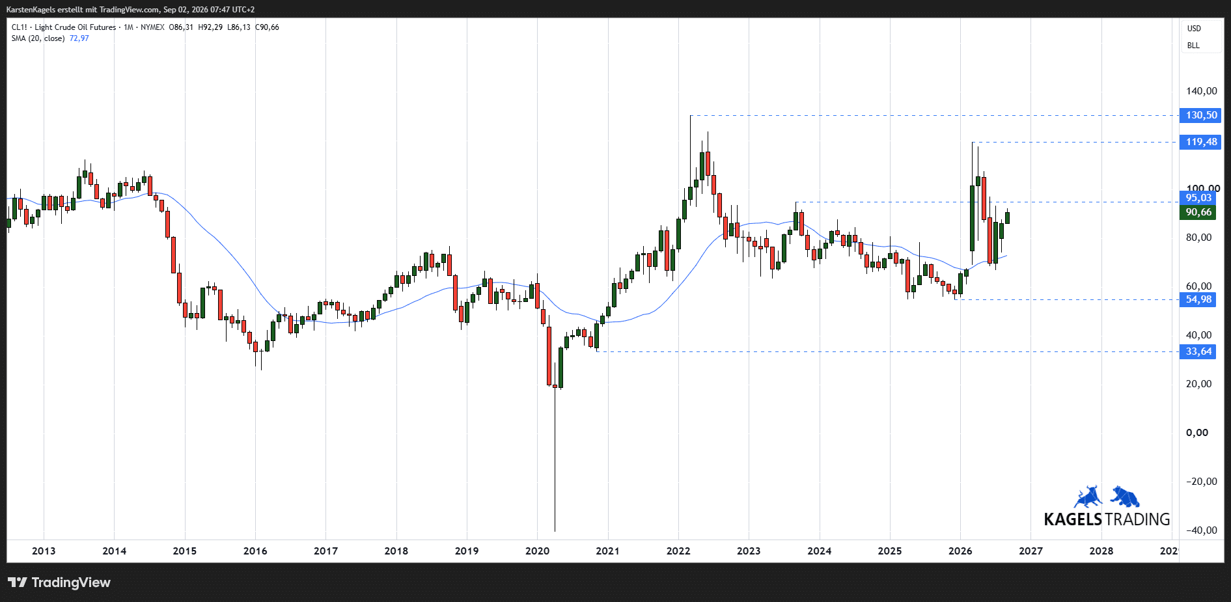The width and height of the screenshot is (1231, 602).
Task: Click the KAGELS TRADING watermark text
Action: [1107, 519]
